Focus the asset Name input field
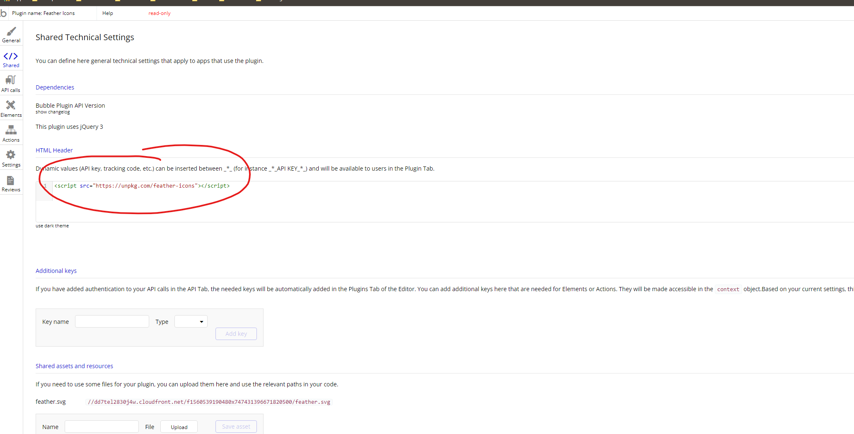This screenshot has height=434, width=854. 102,427
